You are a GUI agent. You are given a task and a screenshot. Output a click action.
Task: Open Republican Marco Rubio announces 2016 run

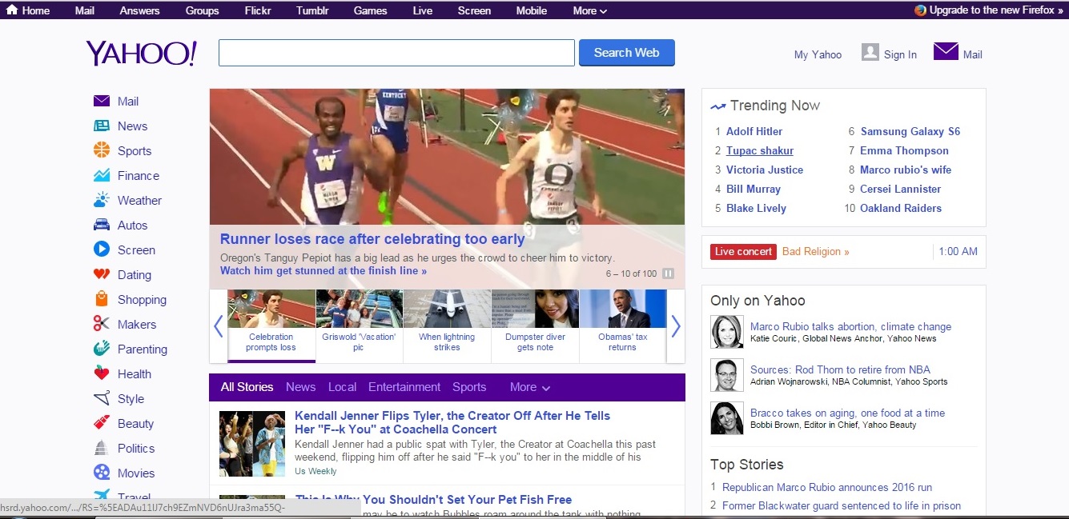point(827,487)
